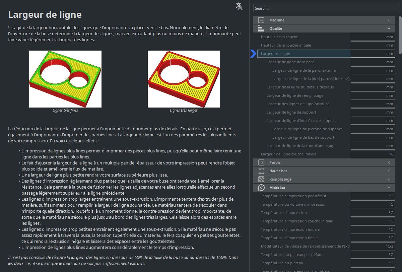Click the Haut / bas category icon
This screenshot has height=272, width=402.
tap(261, 171)
